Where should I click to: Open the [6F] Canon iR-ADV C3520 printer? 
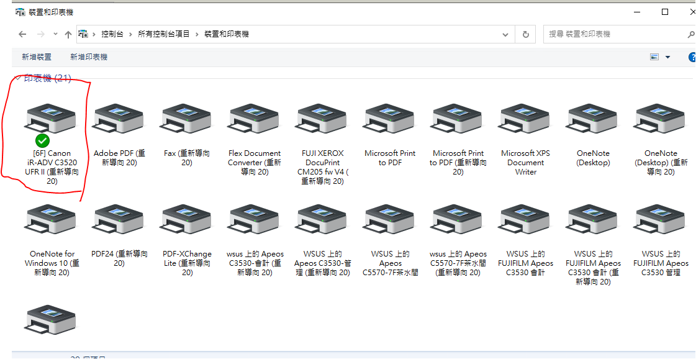coord(52,118)
